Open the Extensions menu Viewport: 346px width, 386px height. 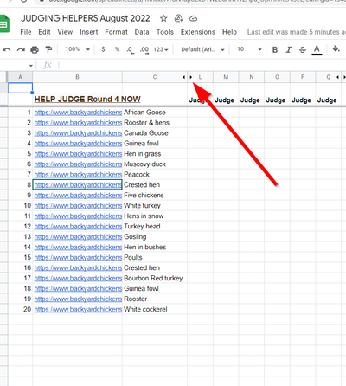coord(198,32)
